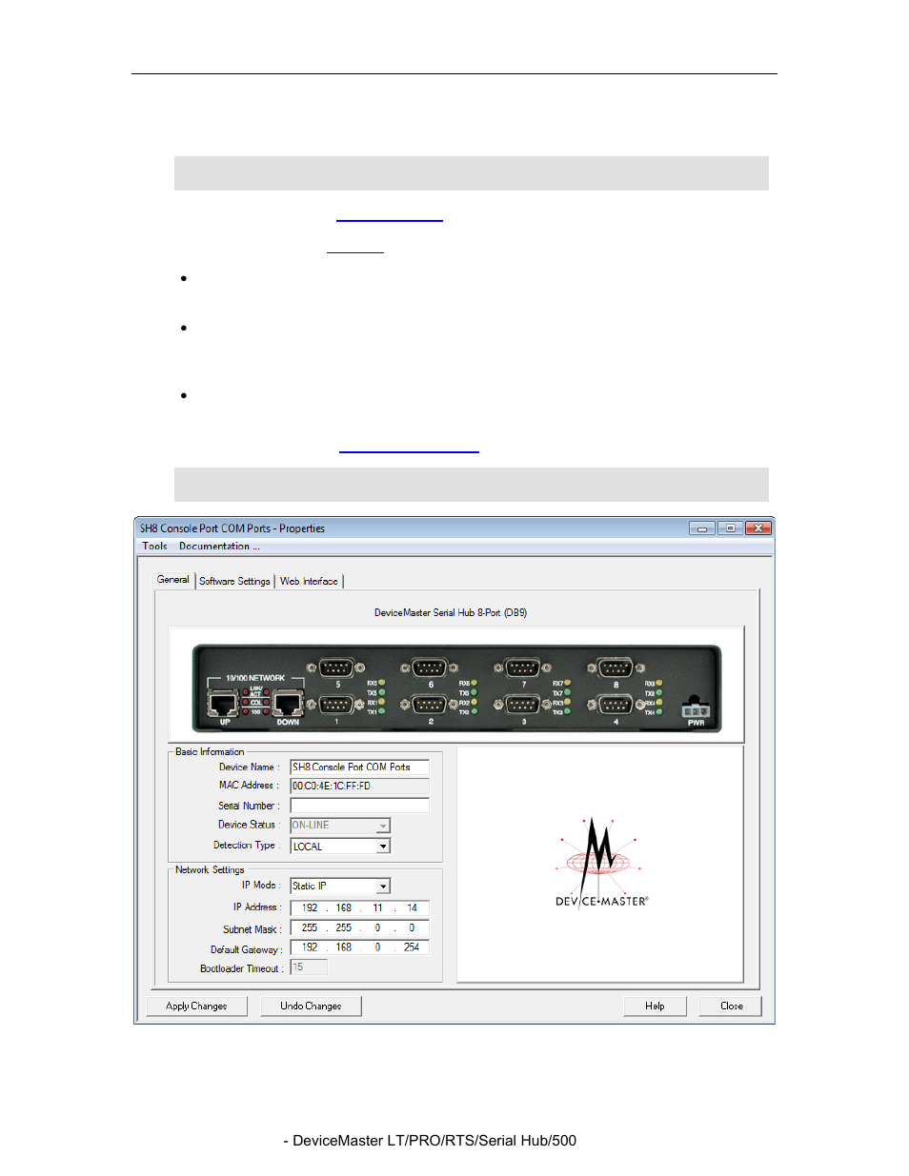This screenshot has width=909, height=1176.
Task: Click serial port 8 on device image
Action: (616, 668)
